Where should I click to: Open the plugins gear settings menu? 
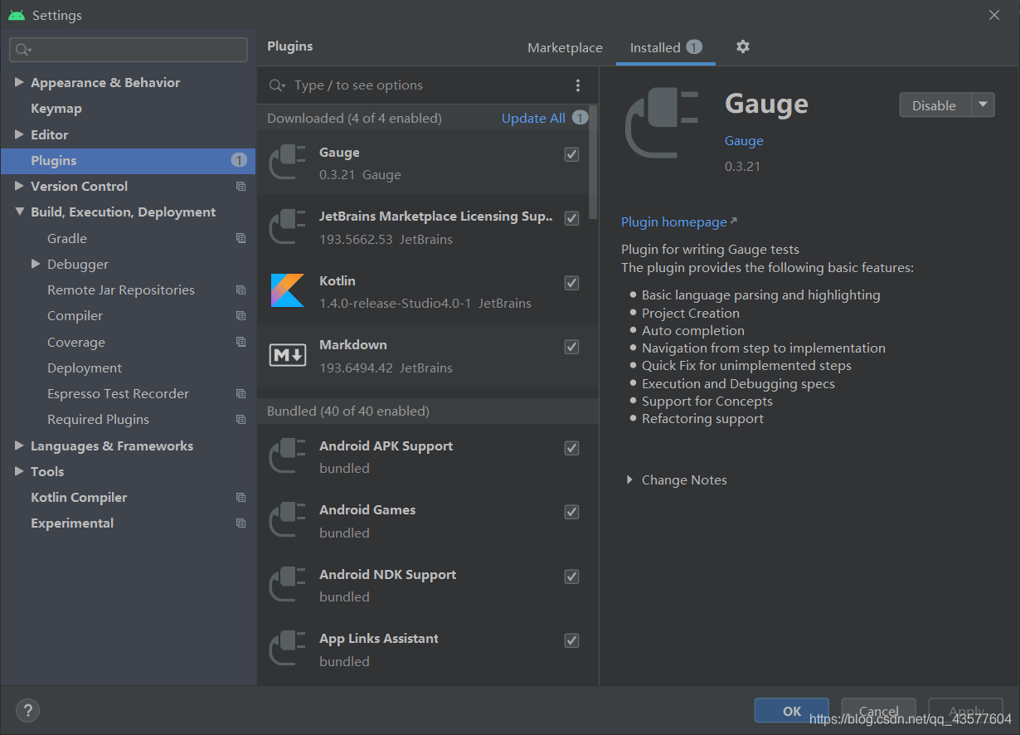click(x=743, y=46)
